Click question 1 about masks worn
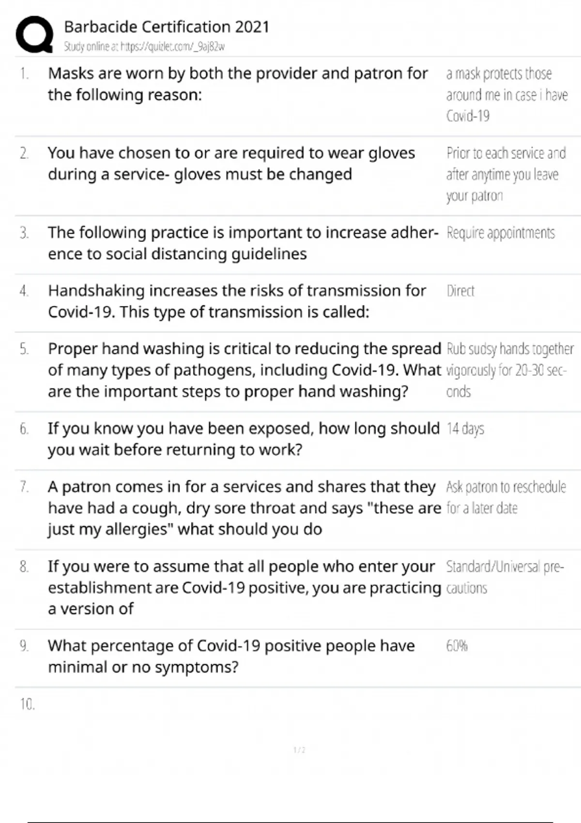 coord(238,84)
